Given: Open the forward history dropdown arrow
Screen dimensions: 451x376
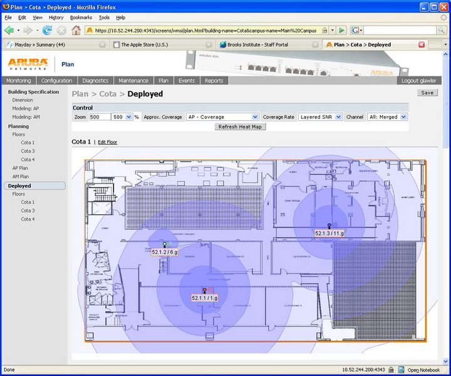Looking at the screenshot, I should [x=37, y=30].
